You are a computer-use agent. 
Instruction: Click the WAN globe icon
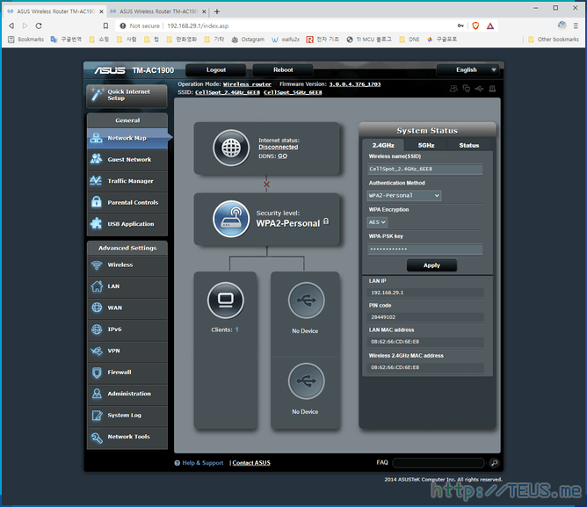97,308
